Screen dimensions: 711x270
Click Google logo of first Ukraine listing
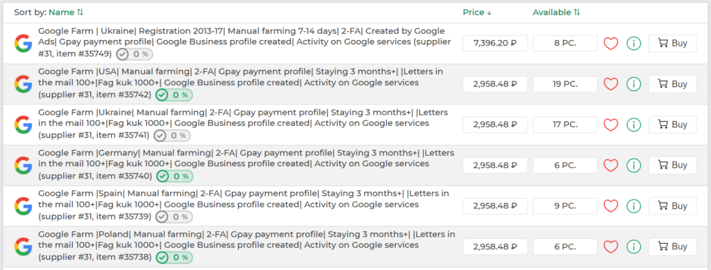[x=23, y=44]
